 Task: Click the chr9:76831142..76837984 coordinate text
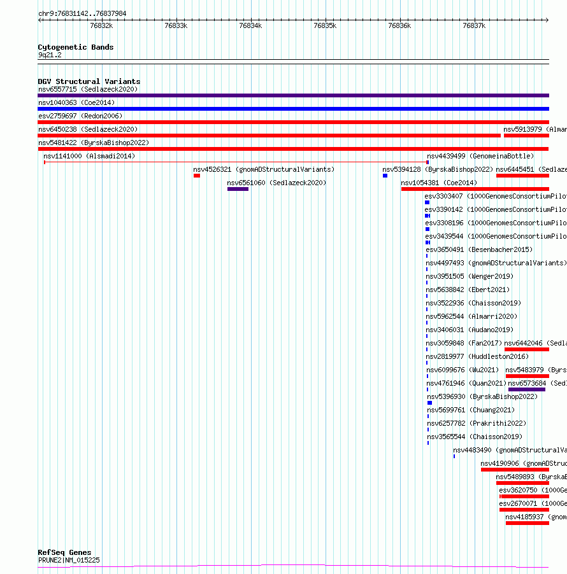pyautogui.click(x=82, y=13)
